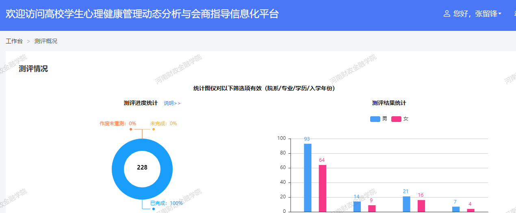The height and width of the screenshot is (213, 516).
Task: Click the user profile icon beside 您好
Action: point(447,14)
